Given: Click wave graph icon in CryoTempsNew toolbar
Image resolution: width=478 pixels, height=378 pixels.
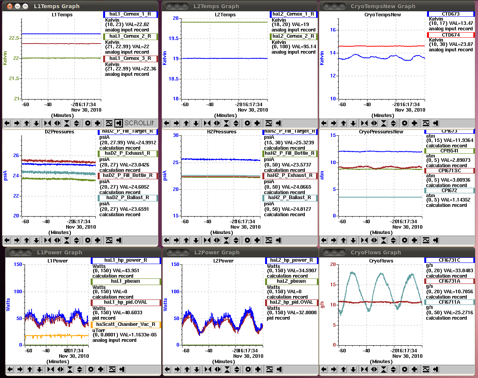Looking at the screenshot, I should [x=426, y=123].
